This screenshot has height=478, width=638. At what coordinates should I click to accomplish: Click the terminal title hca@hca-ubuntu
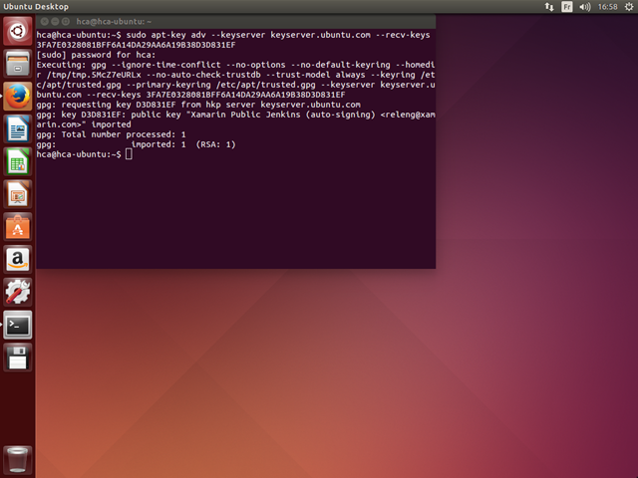point(114,22)
